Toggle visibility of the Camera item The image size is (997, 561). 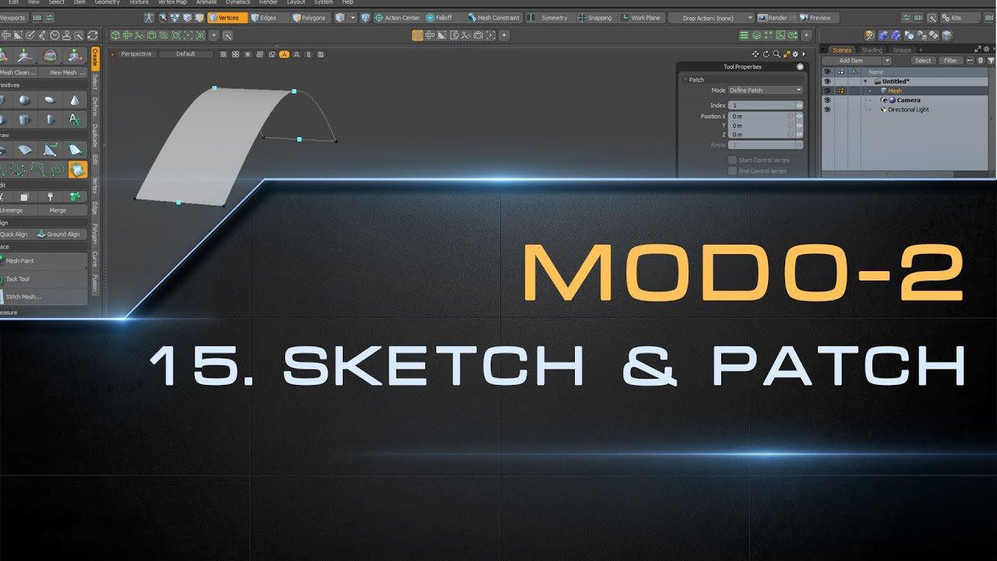click(827, 100)
